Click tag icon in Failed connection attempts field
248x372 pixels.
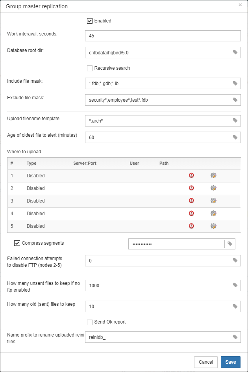(x=235, y=260)
